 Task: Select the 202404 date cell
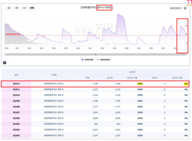[x=16, y=129]
